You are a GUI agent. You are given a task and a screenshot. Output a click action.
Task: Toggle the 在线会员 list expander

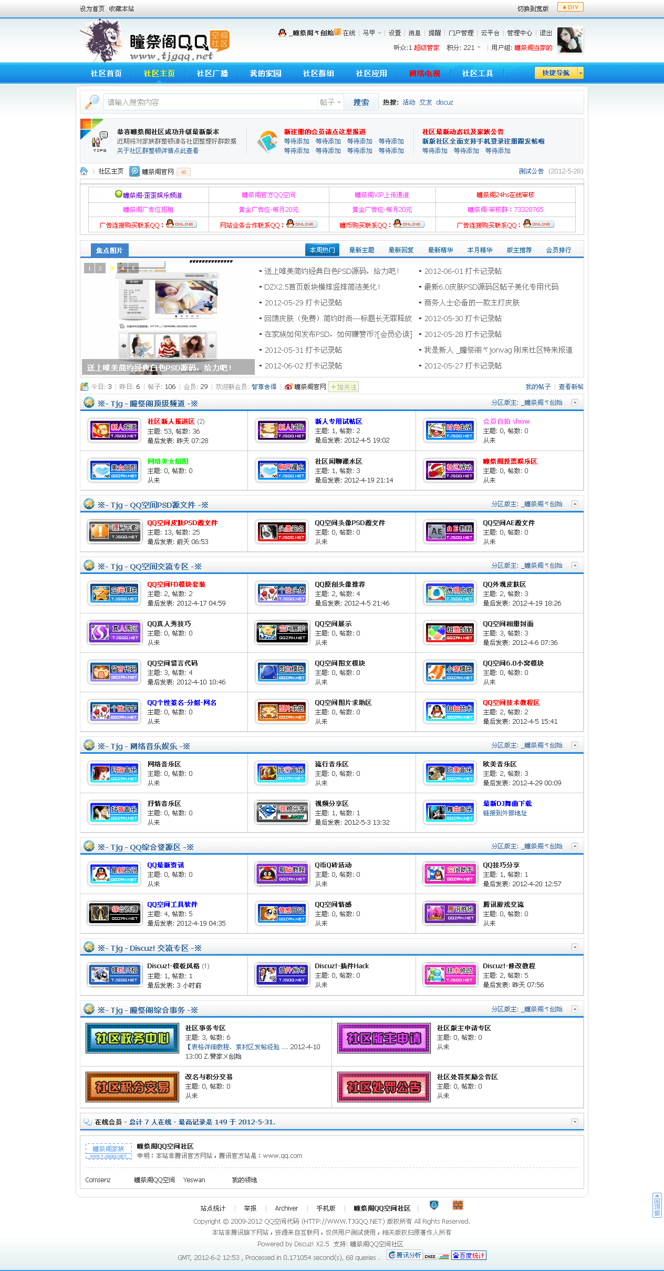point(575,1122)
